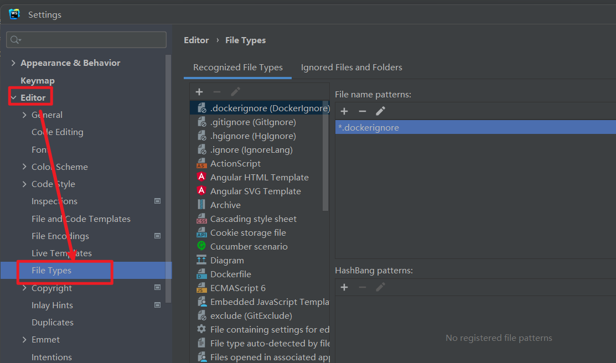Click the Archive file type icon
The width and height of the screenshot is (616, 363).
[201, 205]
